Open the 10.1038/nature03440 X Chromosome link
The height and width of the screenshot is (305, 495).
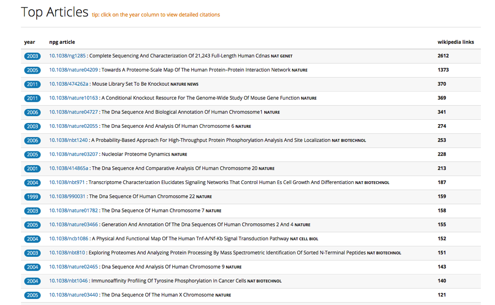[x=73, y=295]
